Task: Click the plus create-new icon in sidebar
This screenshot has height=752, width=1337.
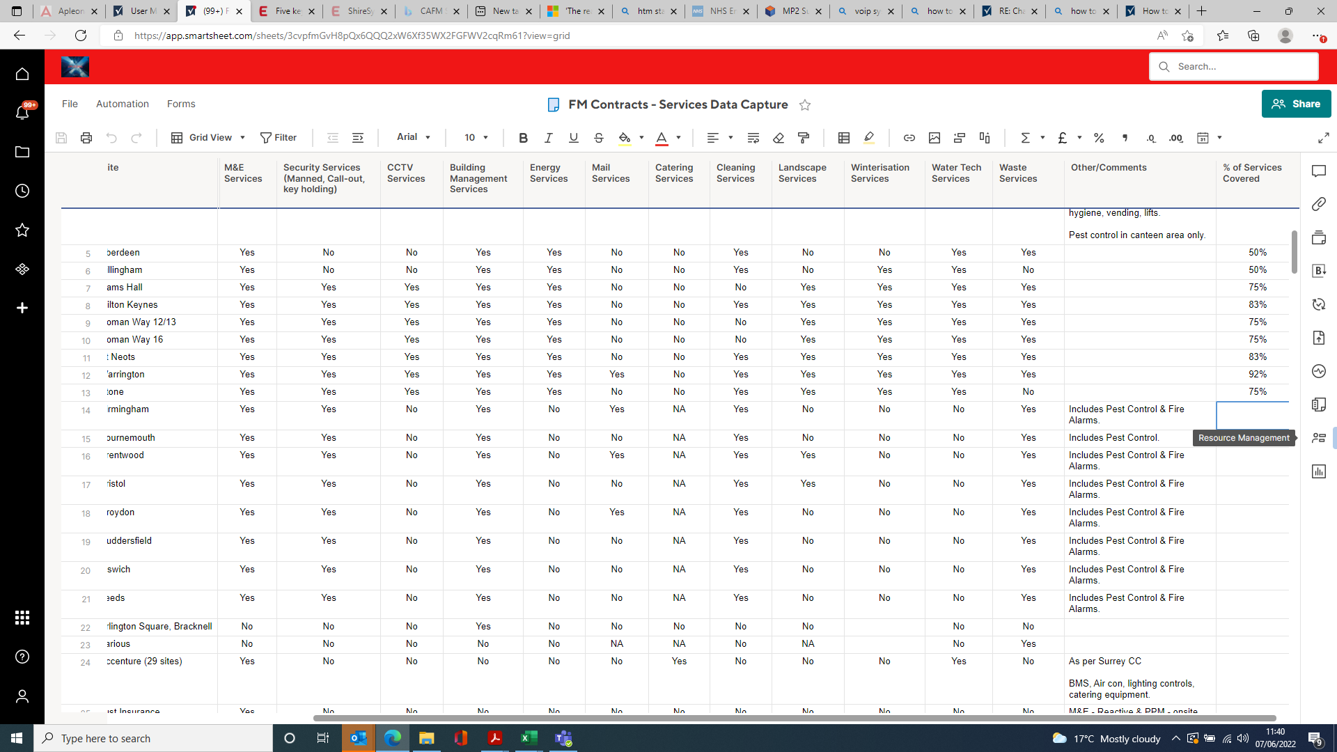Action: tap(22, 308)
